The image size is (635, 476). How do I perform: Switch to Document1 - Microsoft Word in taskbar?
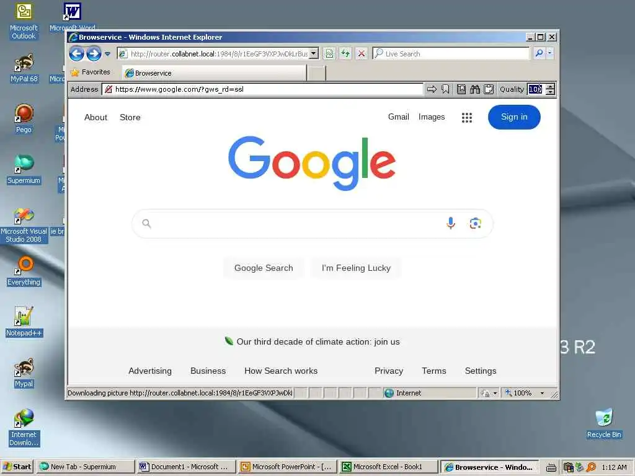click(185, 467)
